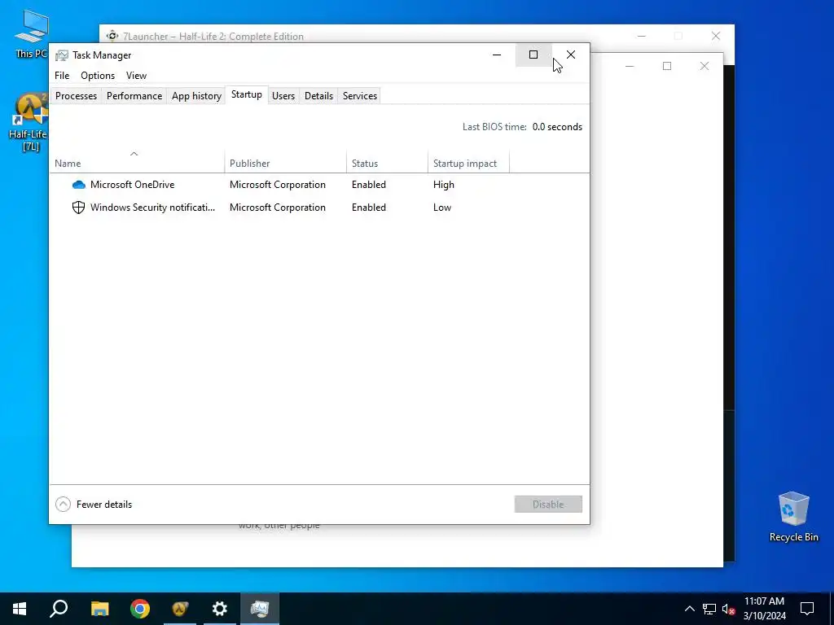Image resolution: width=834 pixels, height=625 pixels.
Task: Open the notification center icon
Action: (x=807, y=609)
